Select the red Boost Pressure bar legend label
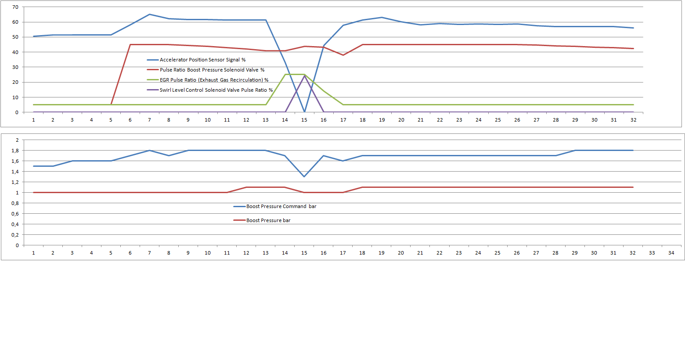This screenshot has width=685, height=345. point(268,220)
